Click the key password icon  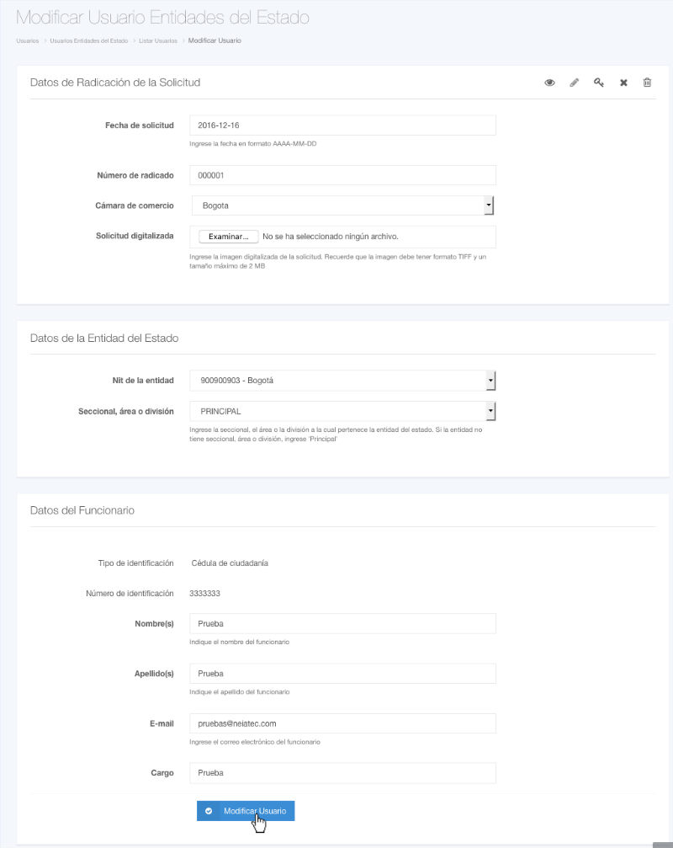(x=599, y=83)
